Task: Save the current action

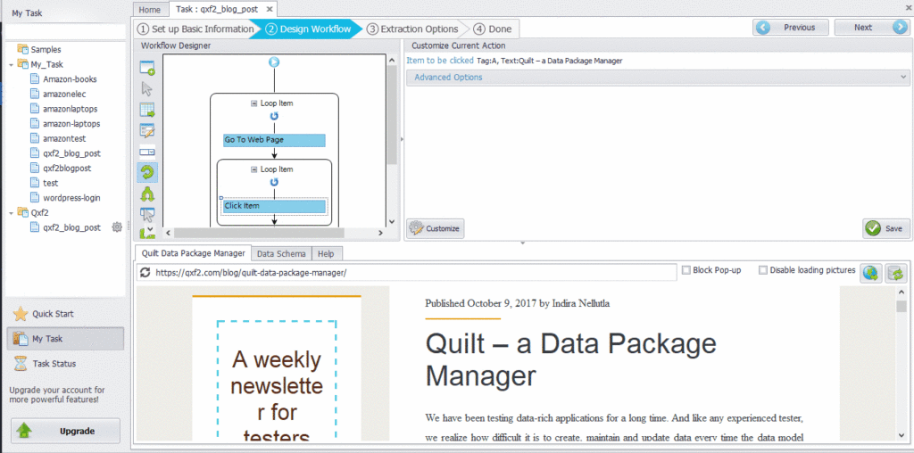Action: point(886,229)
